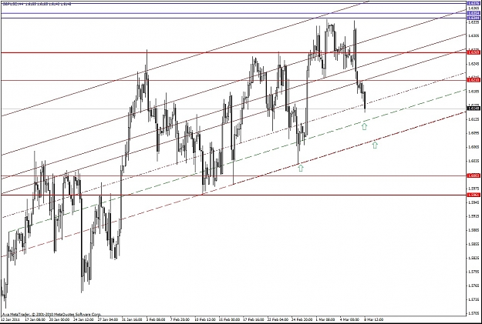Click the 24 Jan 12:00 time label
The height and width of the screenshot is (324, 482).
tap(83, 319)
